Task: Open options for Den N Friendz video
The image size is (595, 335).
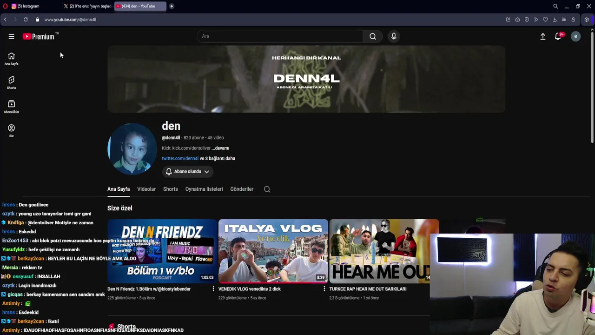Action: [x=213, y=289]
